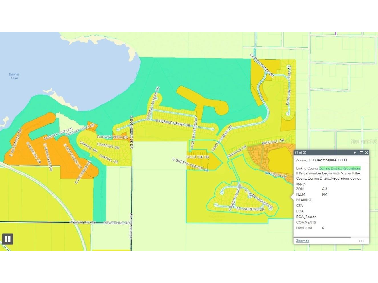Select the E Greens Keeper Dr label
The image size is (378, 283).
pos(190,165)
